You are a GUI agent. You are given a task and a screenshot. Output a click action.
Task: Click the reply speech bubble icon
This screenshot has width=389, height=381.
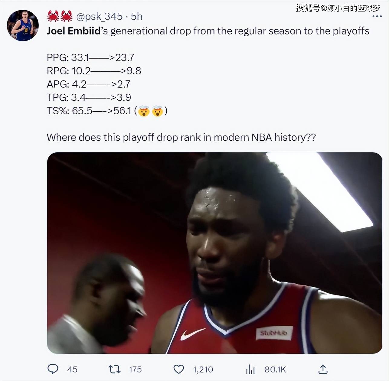[x=53, y=369]
